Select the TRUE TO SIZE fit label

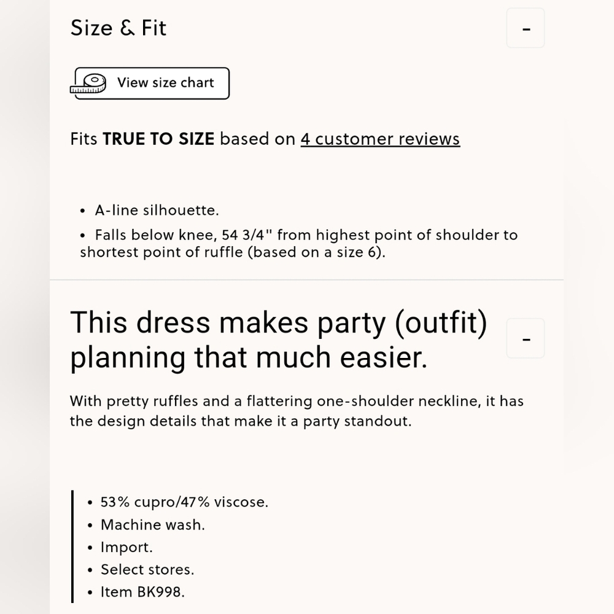(158, 139)
